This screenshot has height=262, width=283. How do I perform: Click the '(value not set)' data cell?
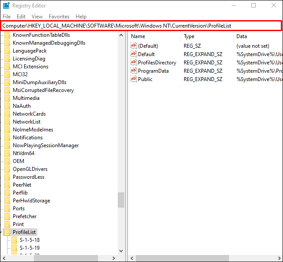coord(253,46)
